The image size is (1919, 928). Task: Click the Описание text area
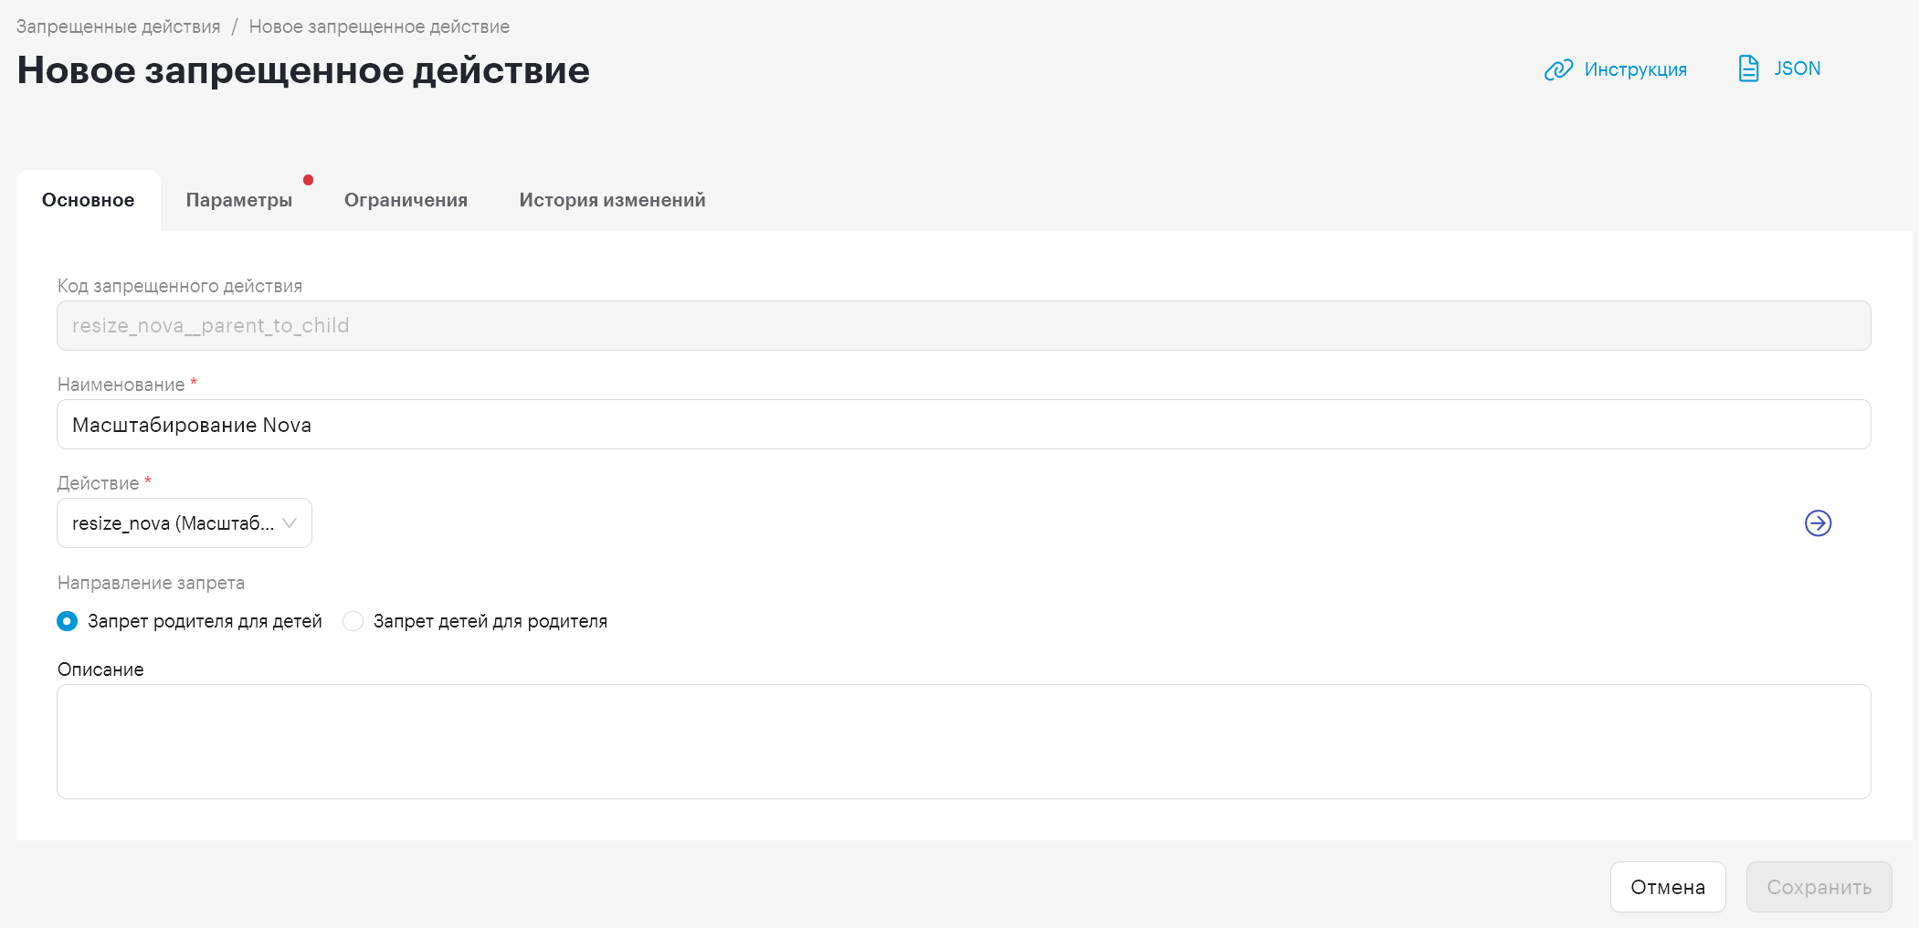(x=964, y=742)
